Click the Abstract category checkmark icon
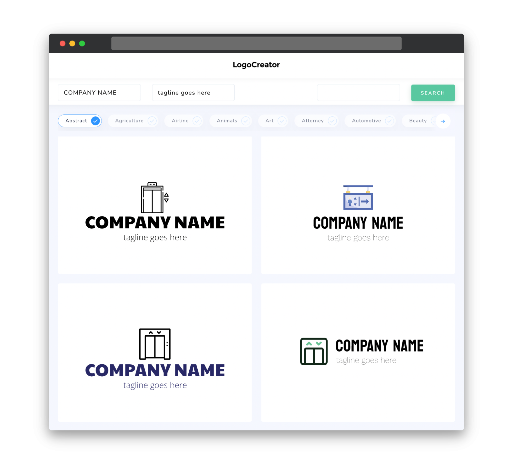 click(x=96, y=121)
